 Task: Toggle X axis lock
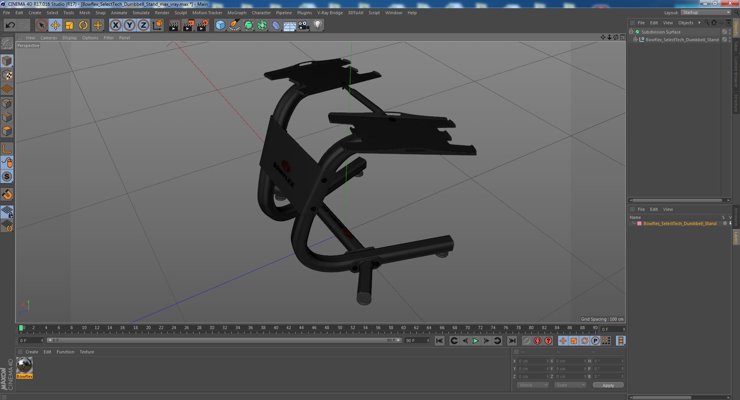115,25
